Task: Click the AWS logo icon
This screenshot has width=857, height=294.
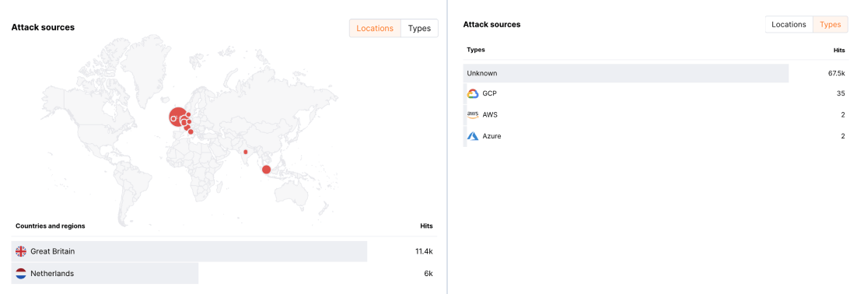Action: pyautogui.click(x=473, y=115)
